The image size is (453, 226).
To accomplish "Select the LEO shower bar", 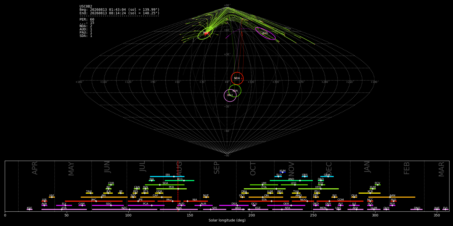I will tap(294, 185).
